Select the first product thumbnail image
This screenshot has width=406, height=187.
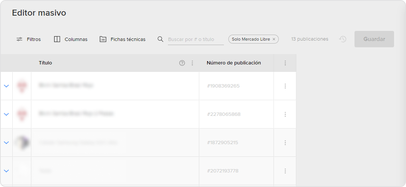click(22, 86)
